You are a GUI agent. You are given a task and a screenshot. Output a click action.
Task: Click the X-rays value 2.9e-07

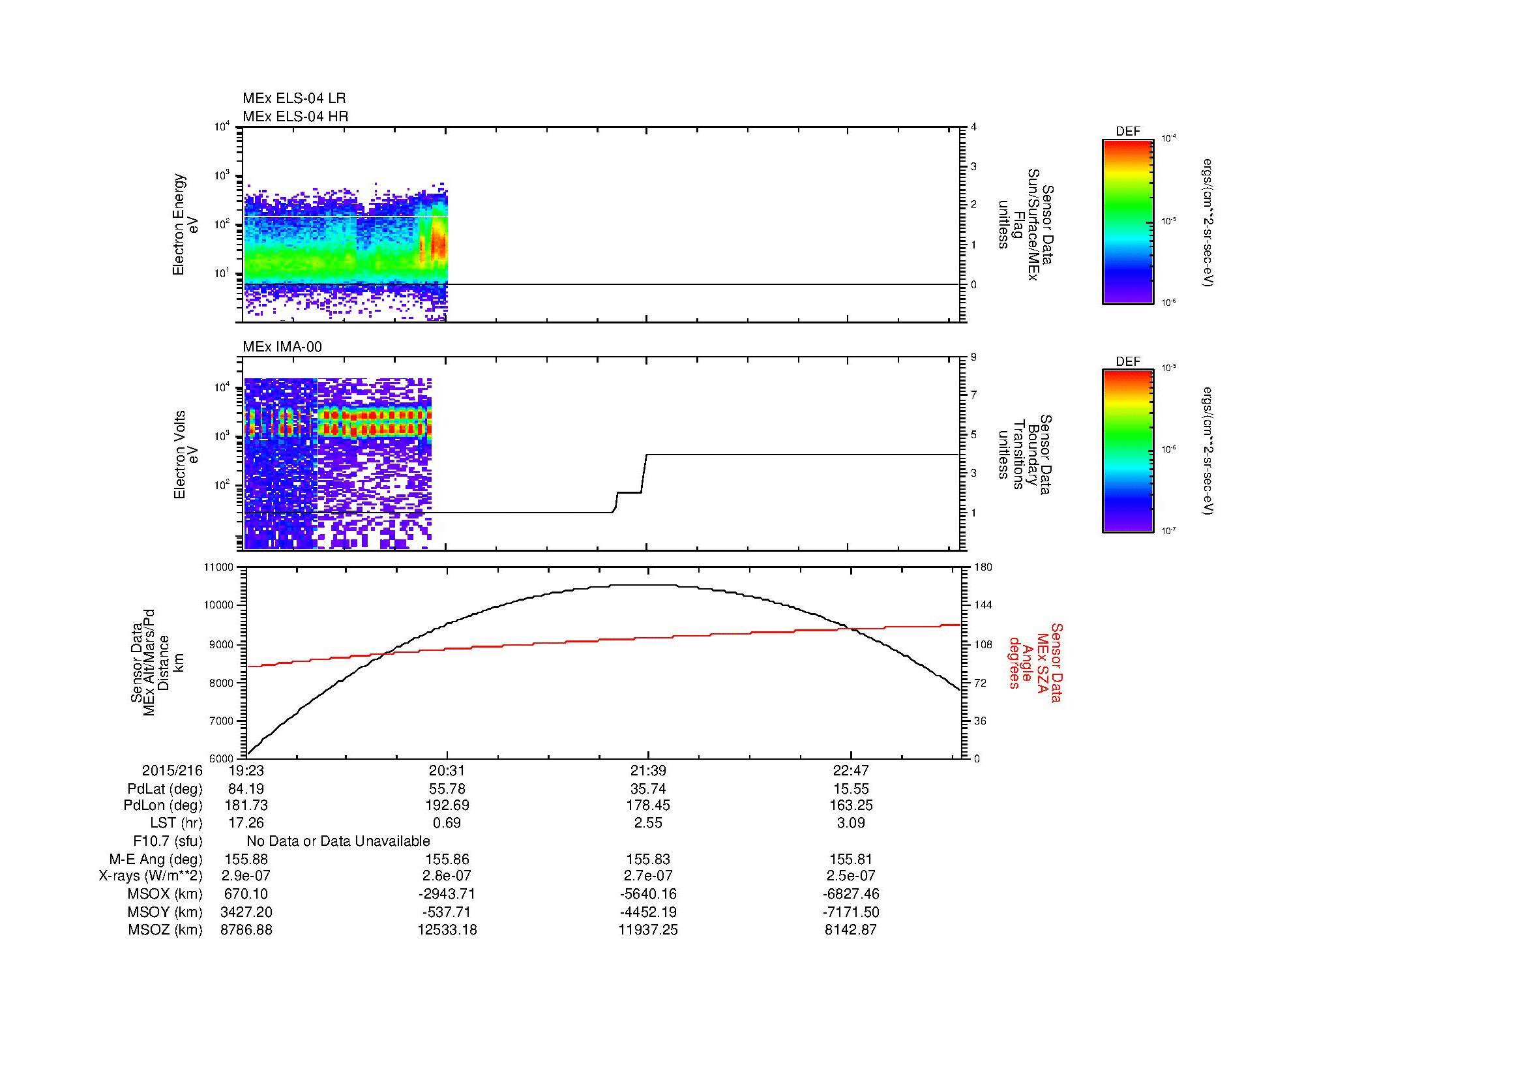click(x=246, y=876)
